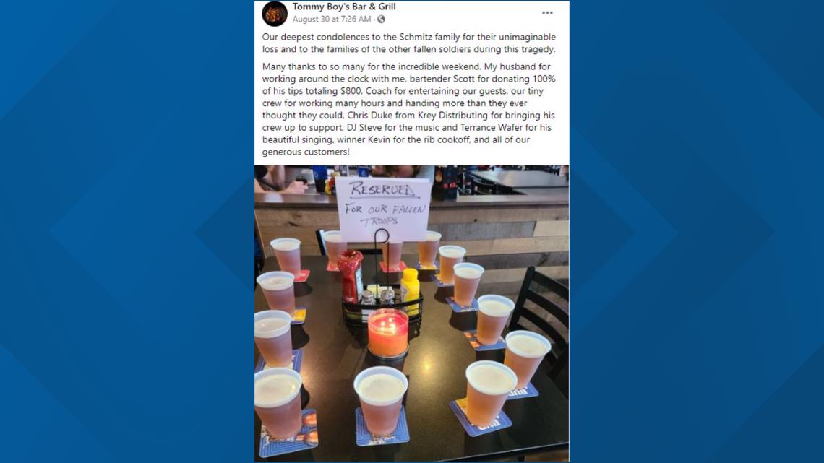Click the globe public-audience icon

381,20
